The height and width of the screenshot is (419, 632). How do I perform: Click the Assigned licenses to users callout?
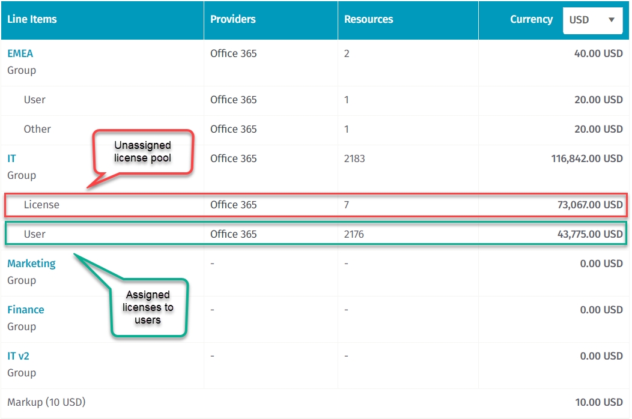(x=148, y=307)
